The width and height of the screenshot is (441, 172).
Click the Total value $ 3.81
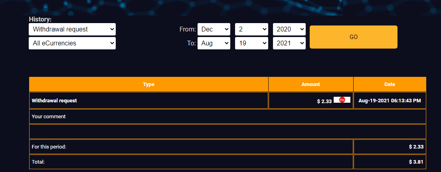click(x=416, y=162)
